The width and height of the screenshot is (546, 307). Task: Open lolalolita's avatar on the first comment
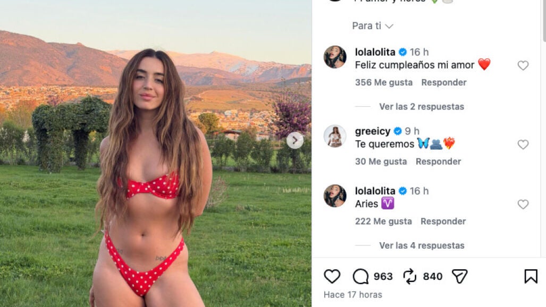(x=335, y=57)
